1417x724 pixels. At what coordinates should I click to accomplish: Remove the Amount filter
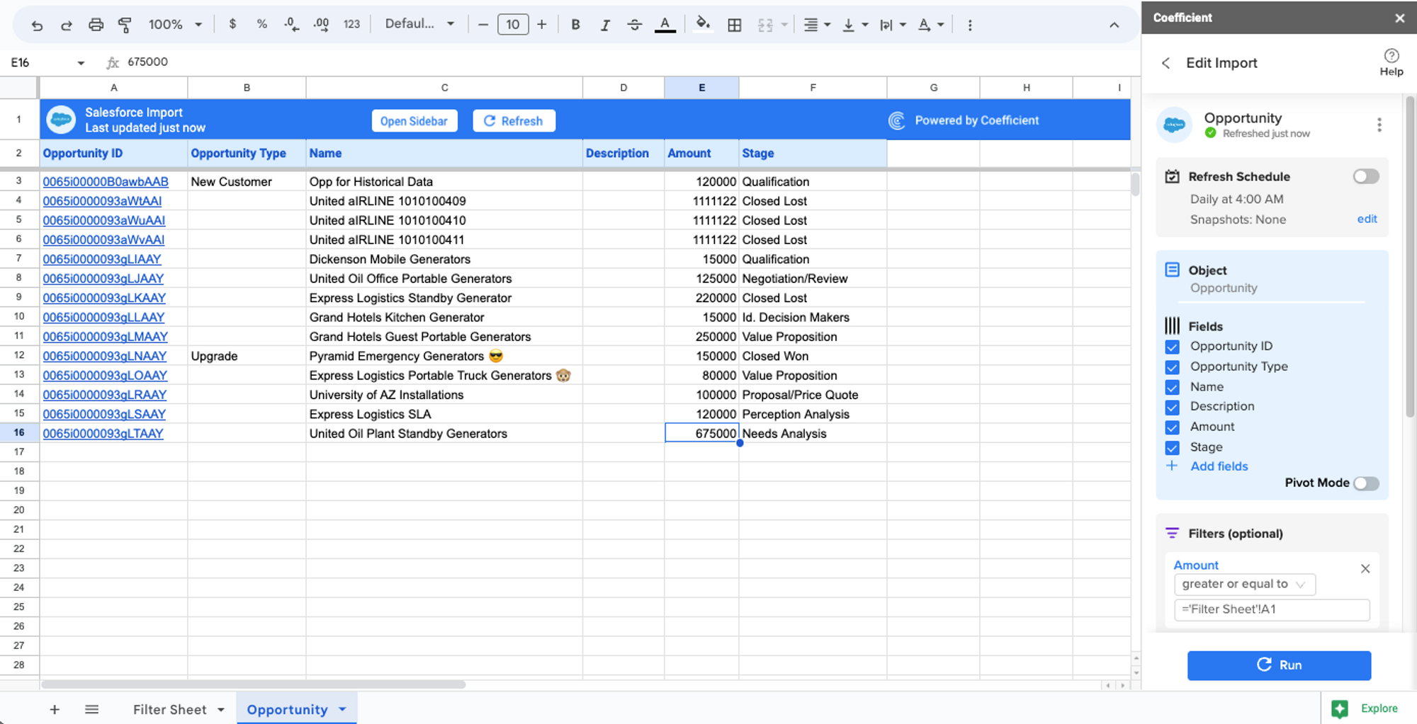(x=1365, y=568)
